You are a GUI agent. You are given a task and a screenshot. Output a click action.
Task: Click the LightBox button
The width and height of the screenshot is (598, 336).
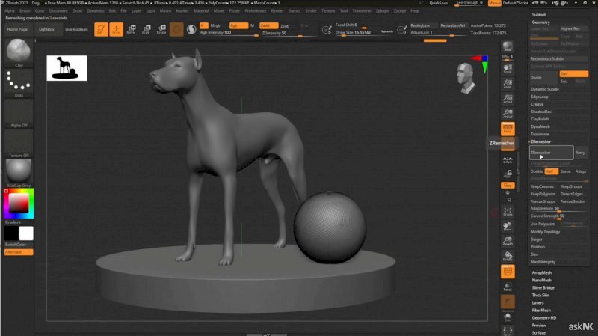coord(46,29)
